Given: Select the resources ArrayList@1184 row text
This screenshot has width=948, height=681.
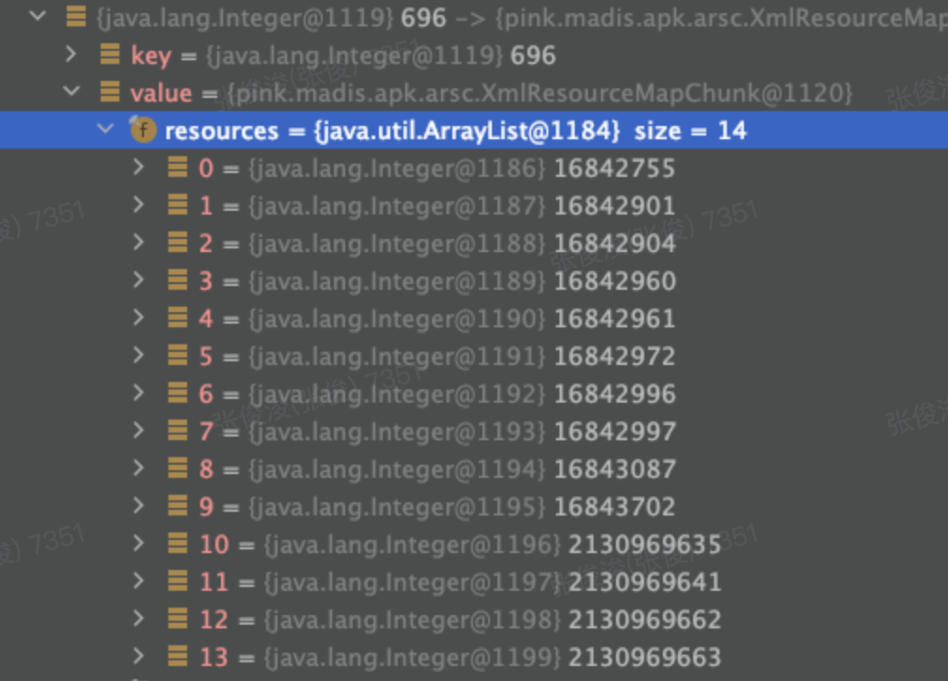Looking at the screenshot, I should [456, 131].
